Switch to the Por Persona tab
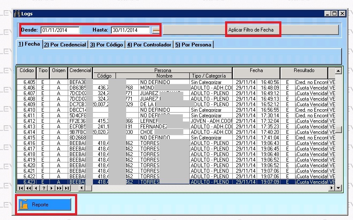Viewport: 353px width, 220px height. click(x=193, y=44)
